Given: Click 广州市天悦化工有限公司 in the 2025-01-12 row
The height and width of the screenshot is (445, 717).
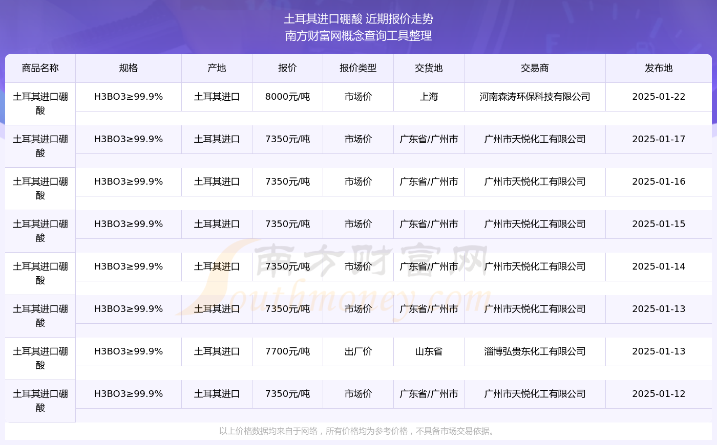Looking at the screenshot, I should (535, 394).
